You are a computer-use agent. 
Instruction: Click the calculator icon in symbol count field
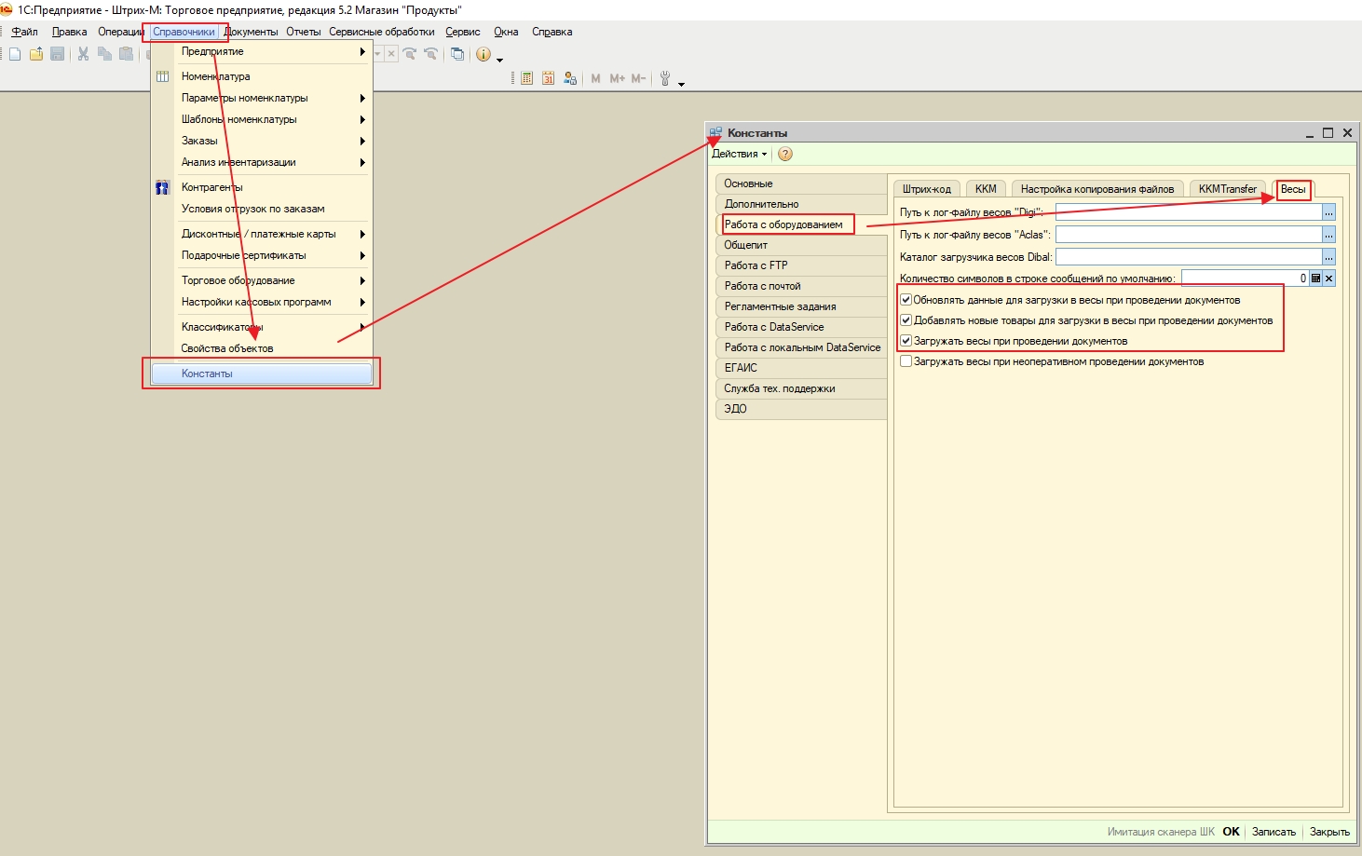(1315, 279)
